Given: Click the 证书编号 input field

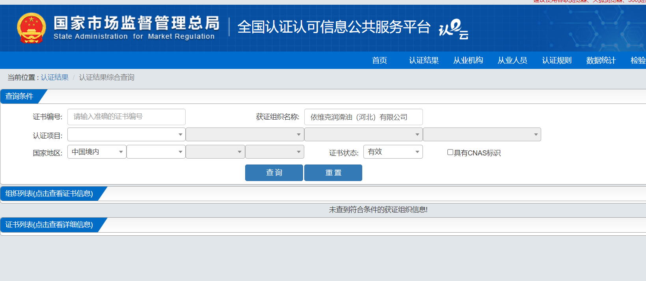Looking at the screenshot, I should (127, 117).
